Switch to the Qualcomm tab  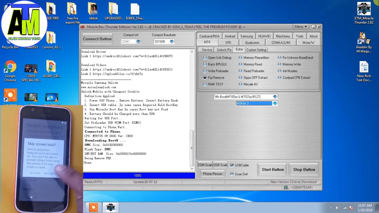pyautogui.click(x=252, y=43)
